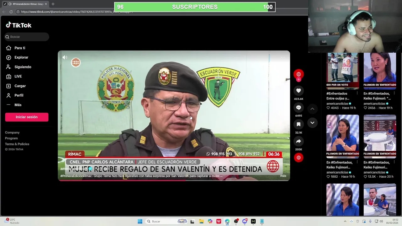Reload the page with the refresh button
402x226 pixels.
(x=11, y=12)
